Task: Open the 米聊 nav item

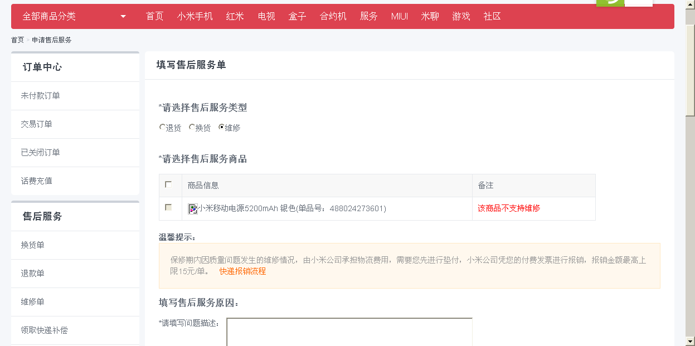Action: (x=430, y=16)
